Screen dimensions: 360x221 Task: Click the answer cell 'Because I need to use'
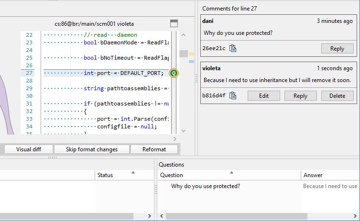click(x=330, y=186)
